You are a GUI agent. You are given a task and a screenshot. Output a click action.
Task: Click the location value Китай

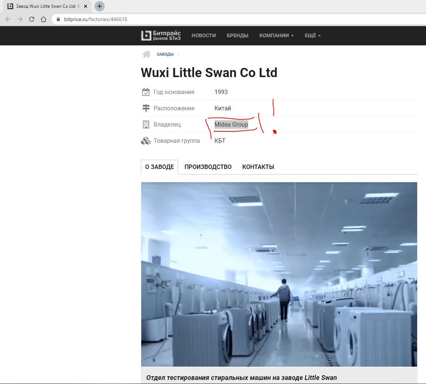click(x=222, y=108)
